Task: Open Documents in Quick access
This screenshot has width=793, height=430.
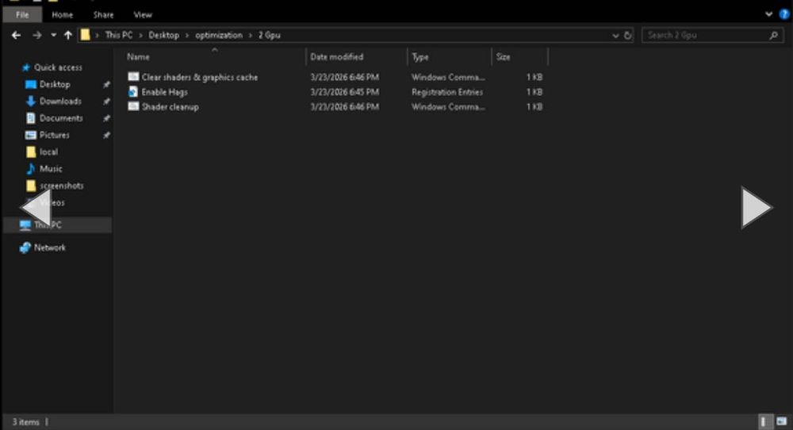Action: tap(61, 118)
